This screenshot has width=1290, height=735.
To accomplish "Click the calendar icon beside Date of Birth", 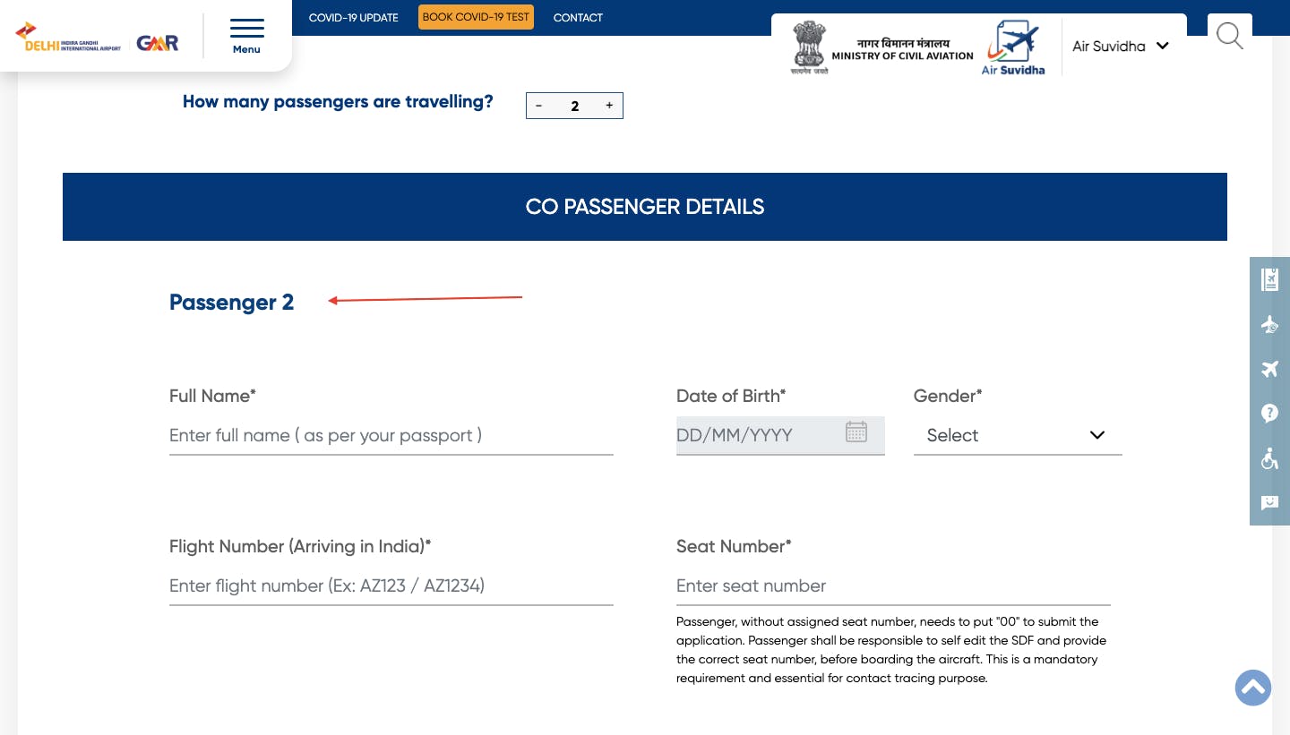I will click(856, 432).
